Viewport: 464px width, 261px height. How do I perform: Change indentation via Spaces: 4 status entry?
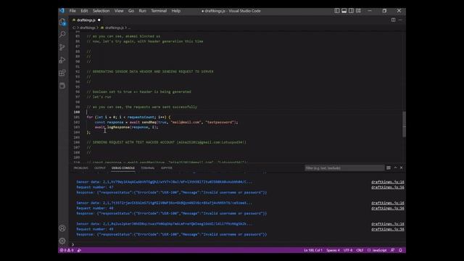point(333,250)
